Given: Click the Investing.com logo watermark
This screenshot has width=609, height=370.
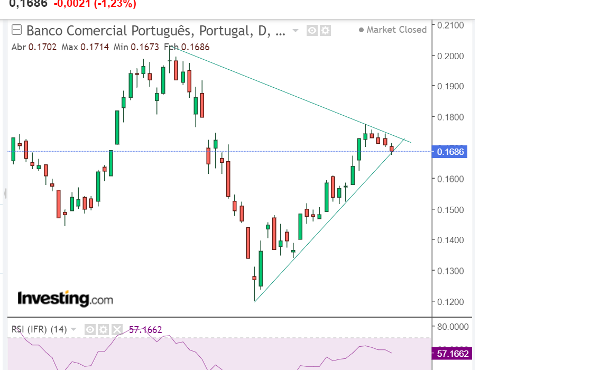Looking at the screenshot, I should pos(65,299).
